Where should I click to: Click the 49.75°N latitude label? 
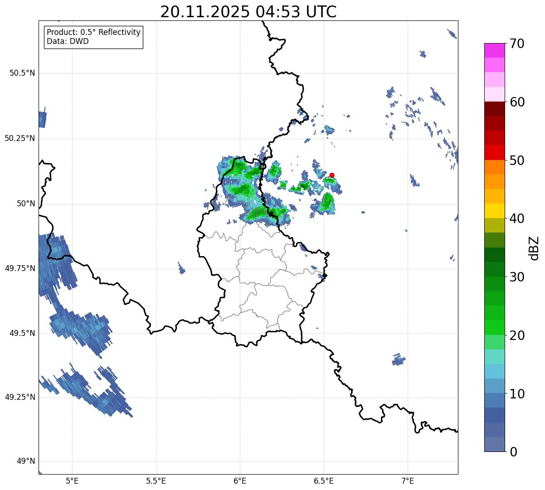[19, 268]
